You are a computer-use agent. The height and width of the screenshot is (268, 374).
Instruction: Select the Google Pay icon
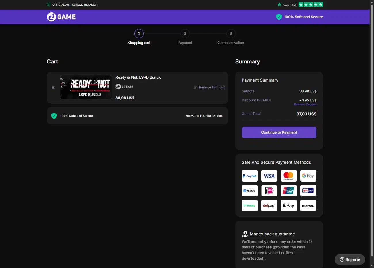[308, 176]
